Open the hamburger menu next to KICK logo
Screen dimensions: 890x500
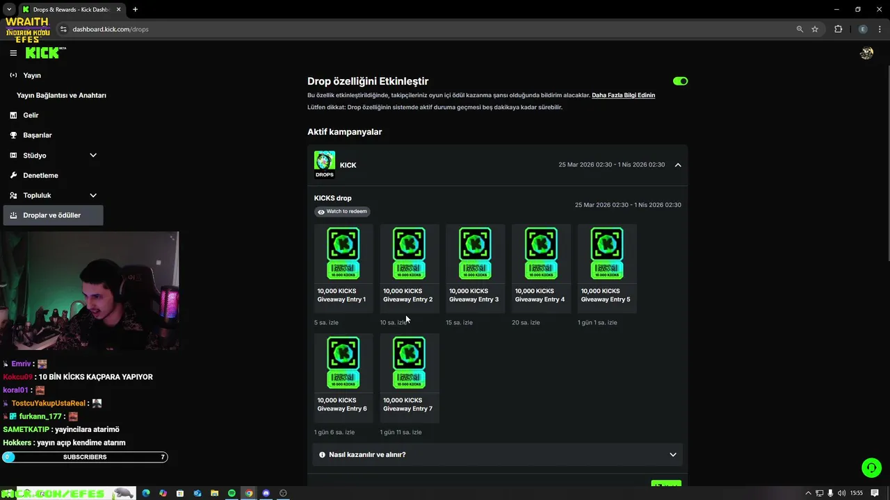coord(13,53)
